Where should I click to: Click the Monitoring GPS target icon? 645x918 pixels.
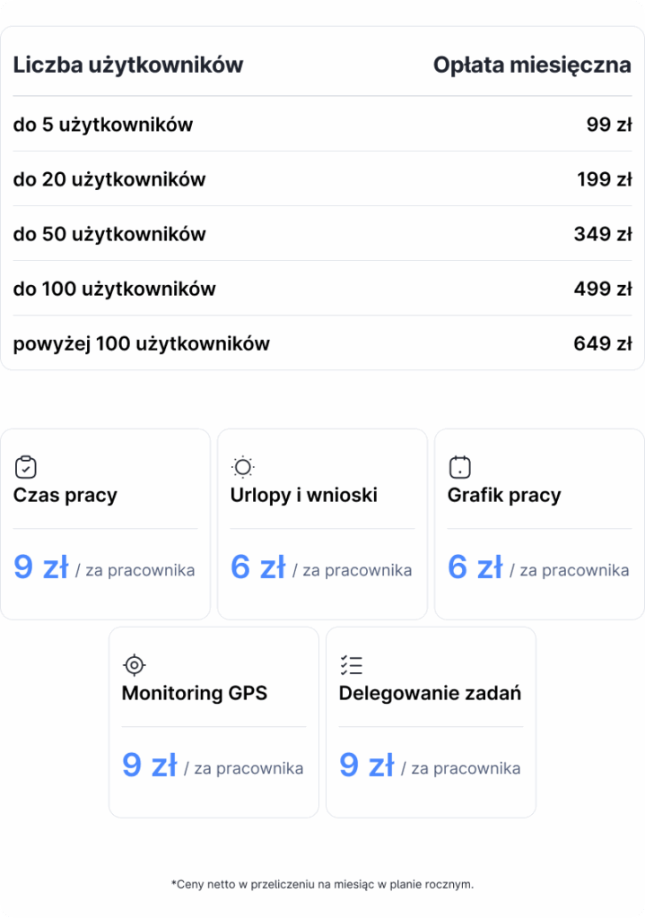coord(134,665)
